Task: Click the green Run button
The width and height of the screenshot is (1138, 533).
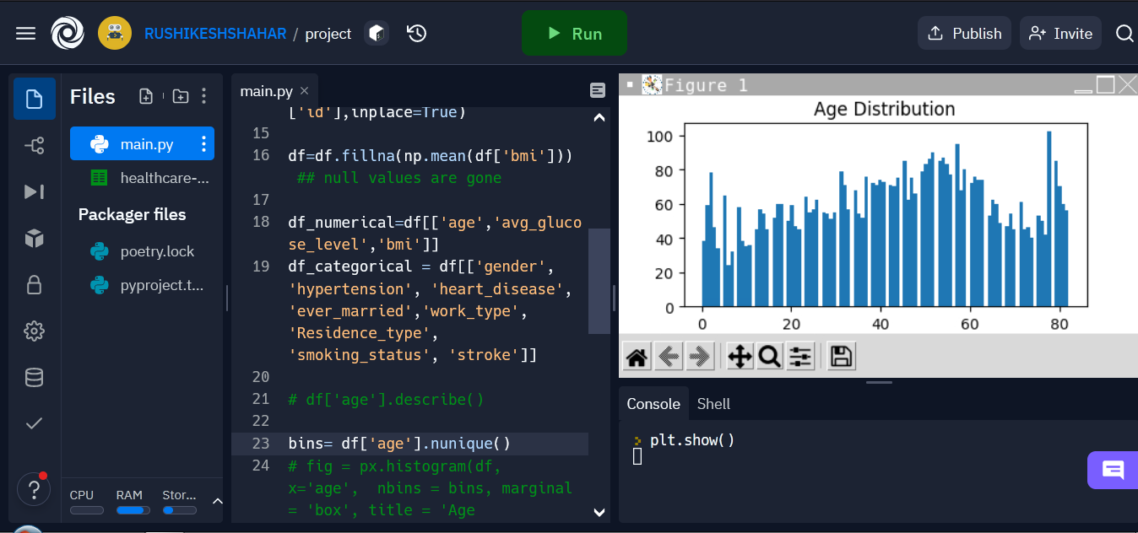Action: click(x=574, y=34)
